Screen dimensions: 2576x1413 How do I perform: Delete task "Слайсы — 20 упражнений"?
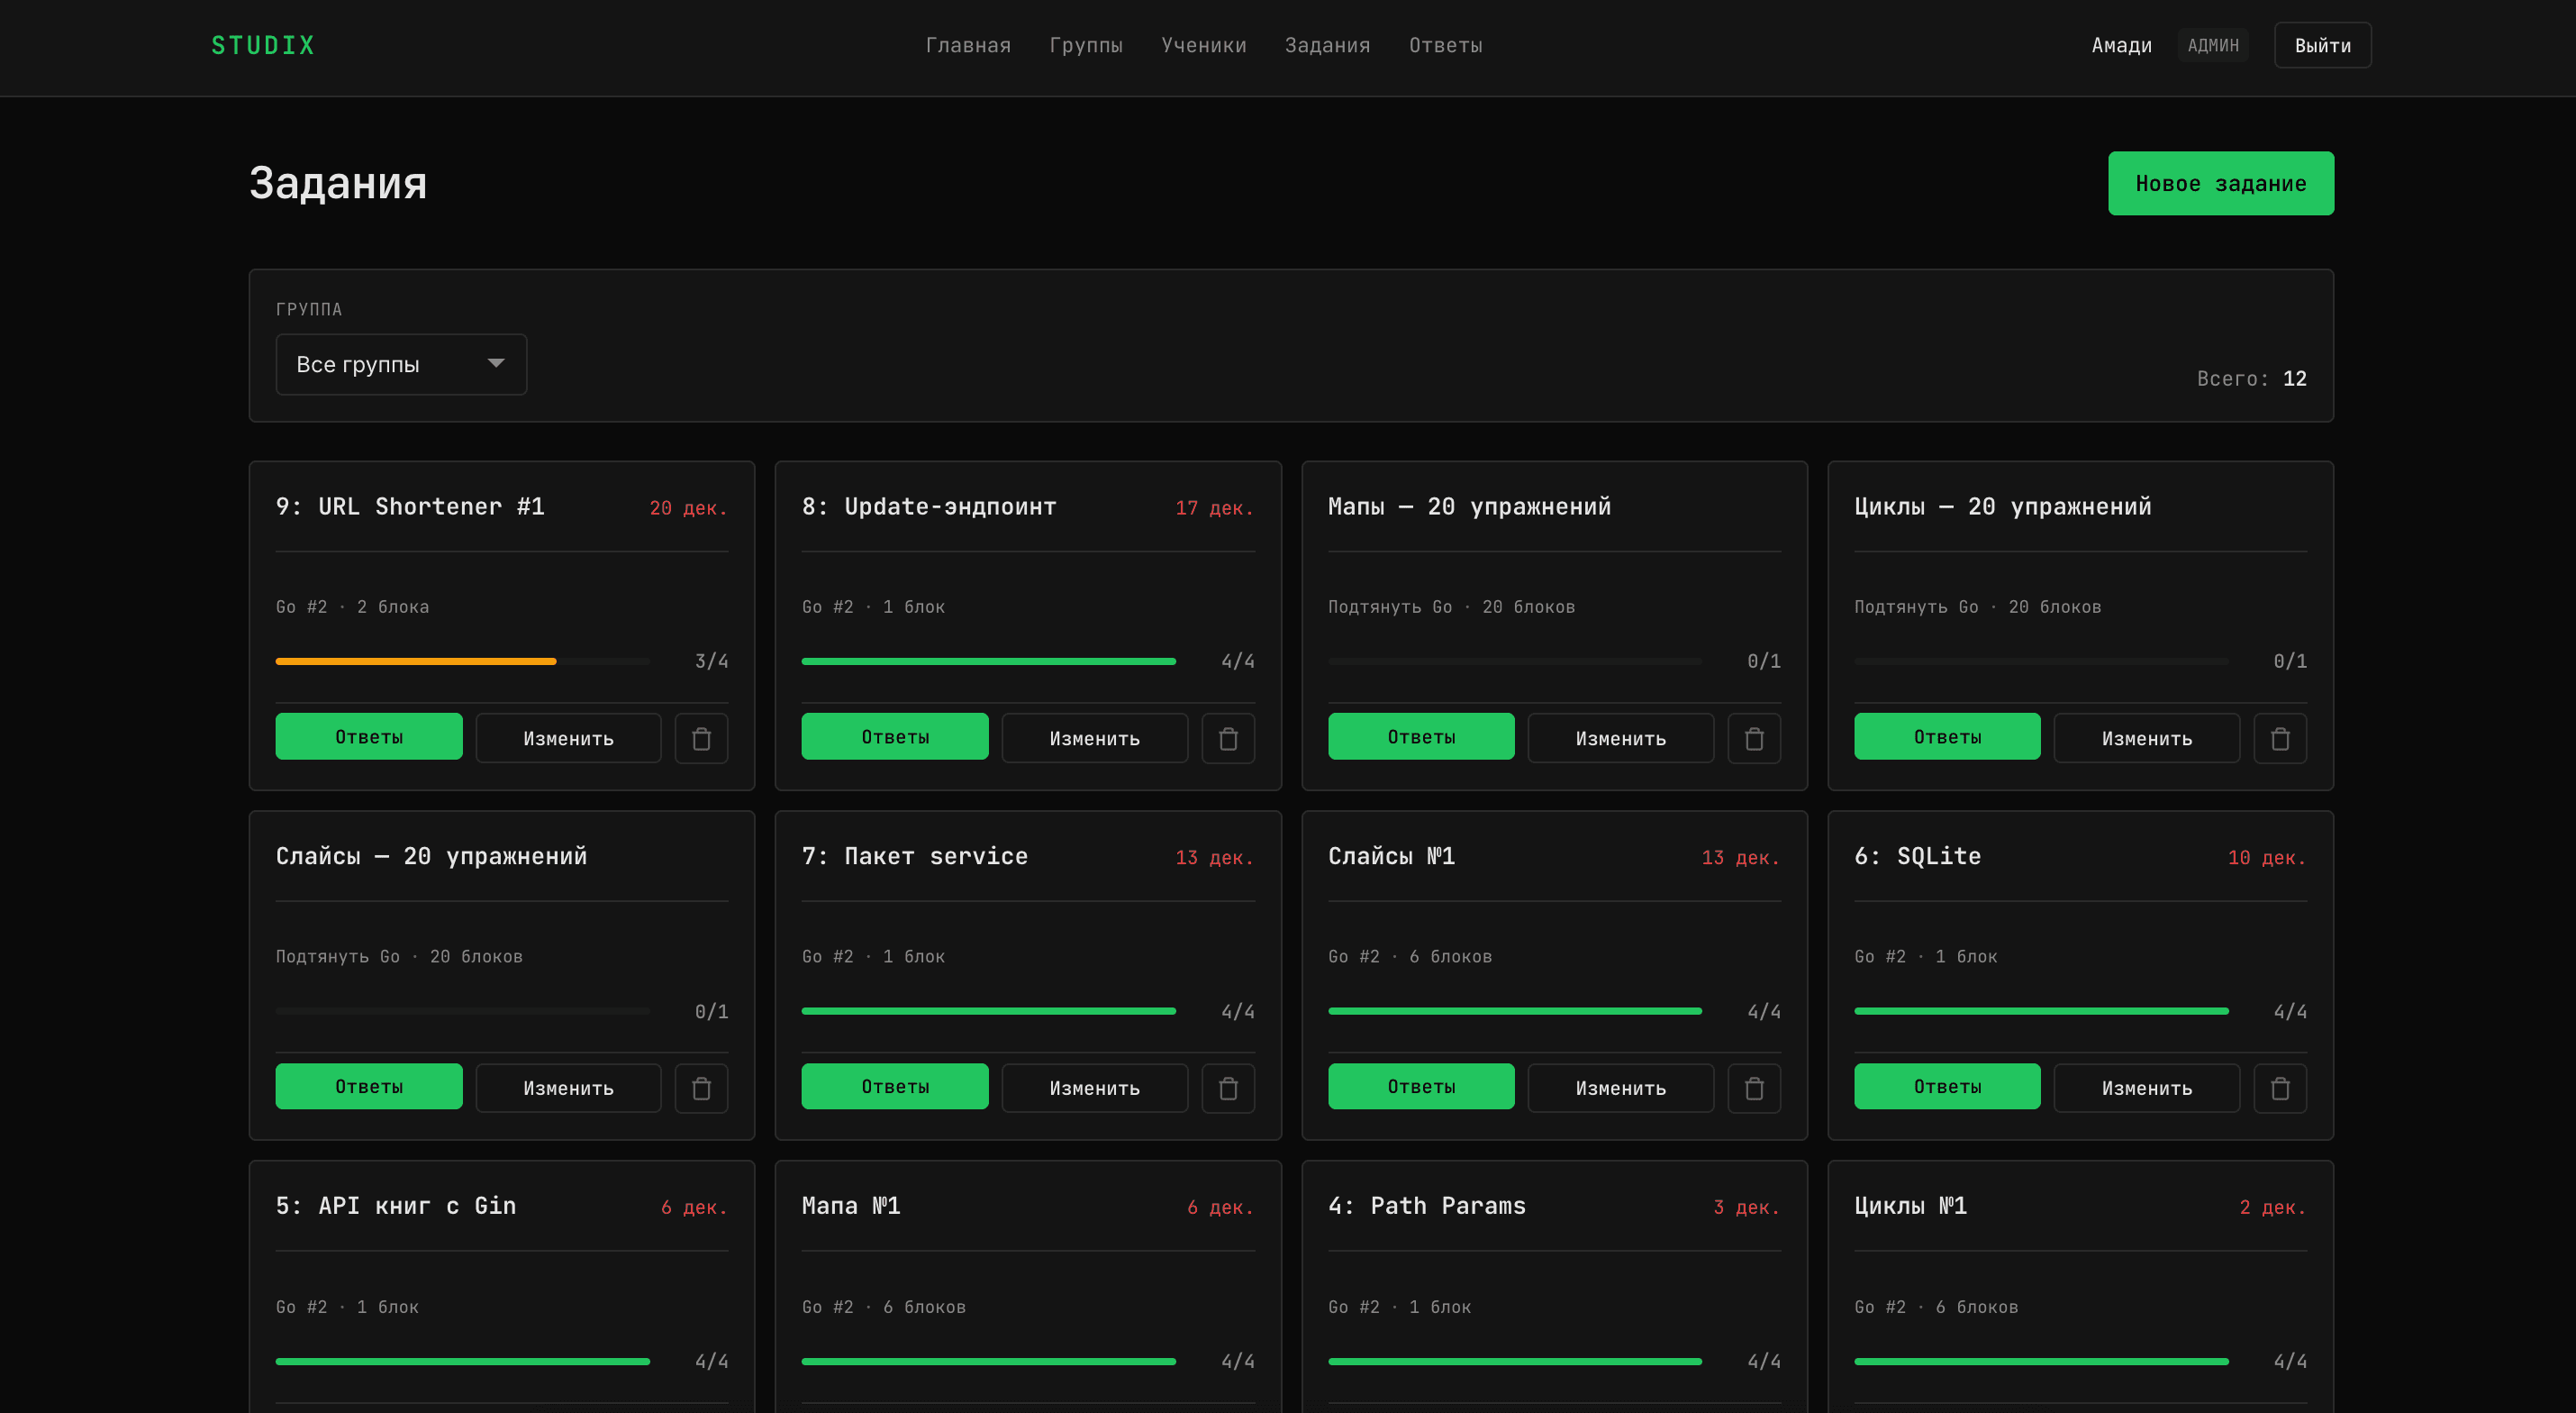[x=701, y=1088]
